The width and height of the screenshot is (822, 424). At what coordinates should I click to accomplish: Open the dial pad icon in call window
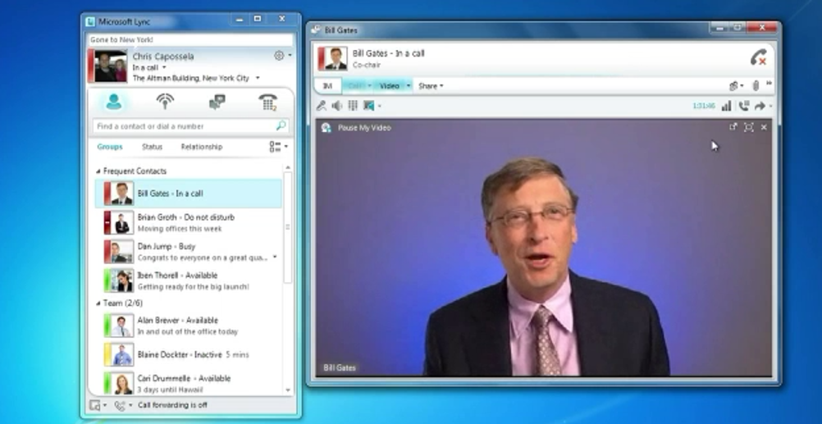353,106
